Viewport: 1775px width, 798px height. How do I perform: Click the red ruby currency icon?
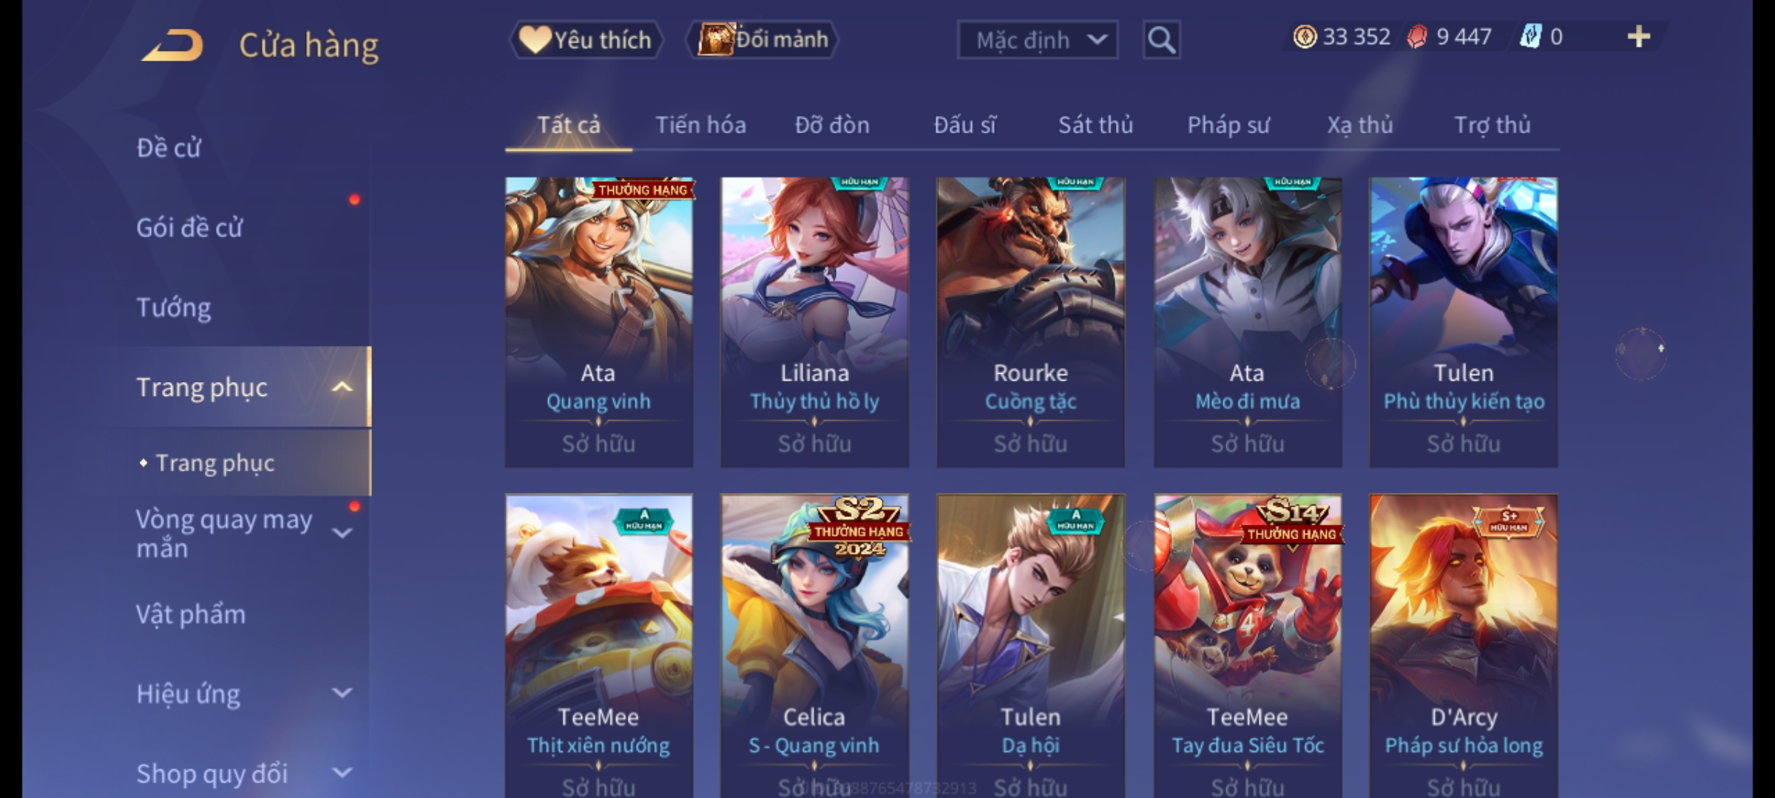pyautogui.click(x=1417, y=37)
